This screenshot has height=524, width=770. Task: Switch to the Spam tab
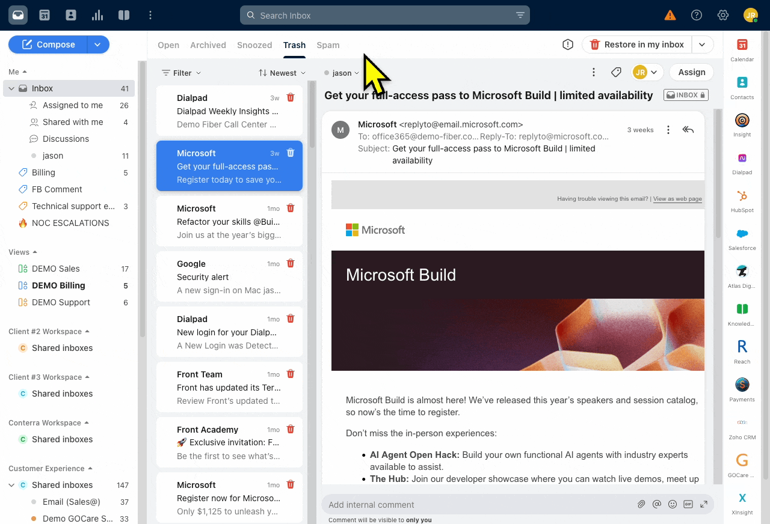coord(328,45)
